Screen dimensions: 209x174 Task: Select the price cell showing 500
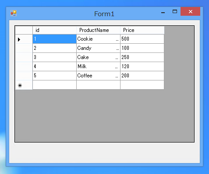tap(142, 39)
